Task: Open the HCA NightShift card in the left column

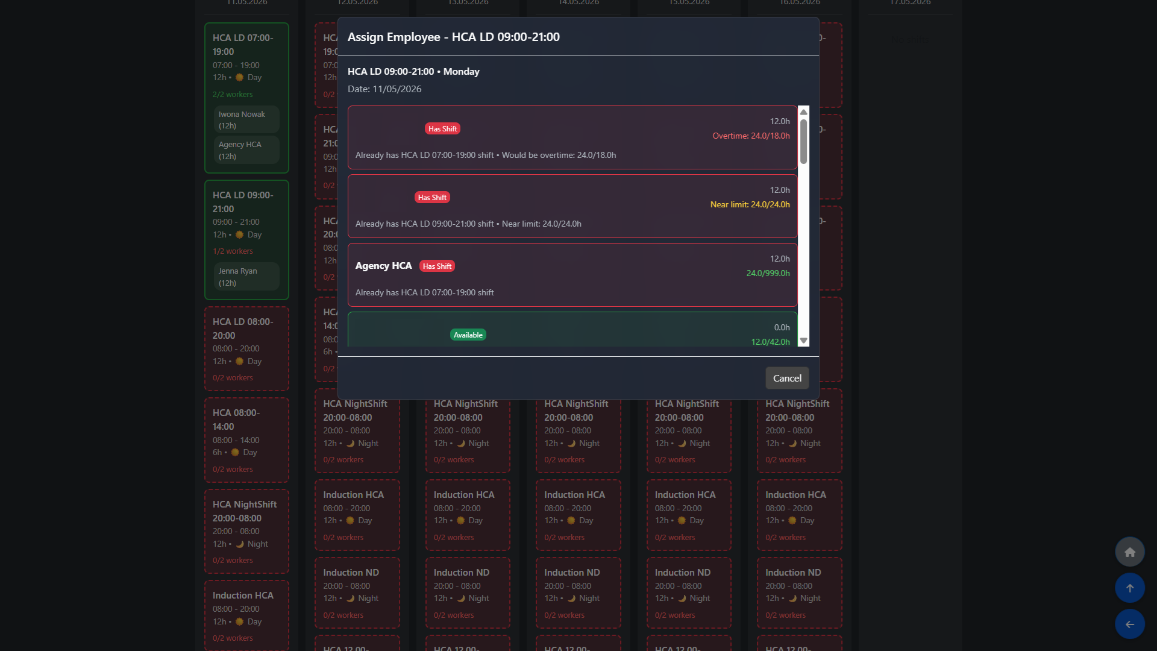Action: pos(246,531)
